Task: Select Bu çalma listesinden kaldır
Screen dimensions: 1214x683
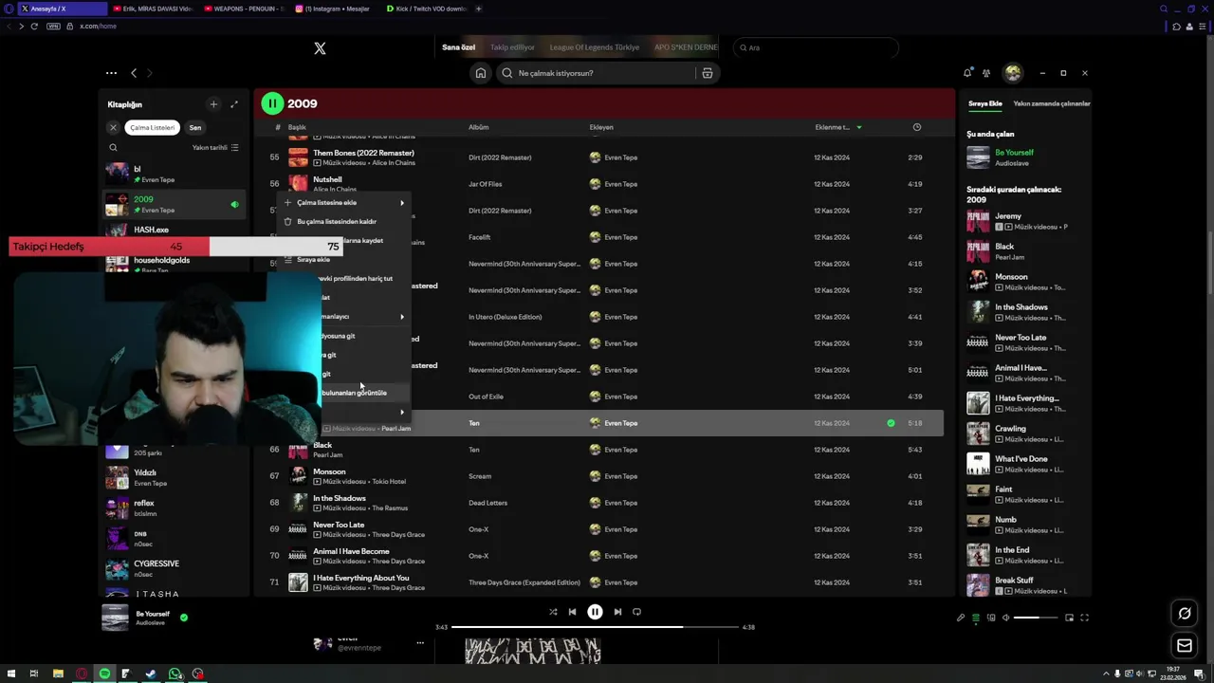Action: (343, 221)
